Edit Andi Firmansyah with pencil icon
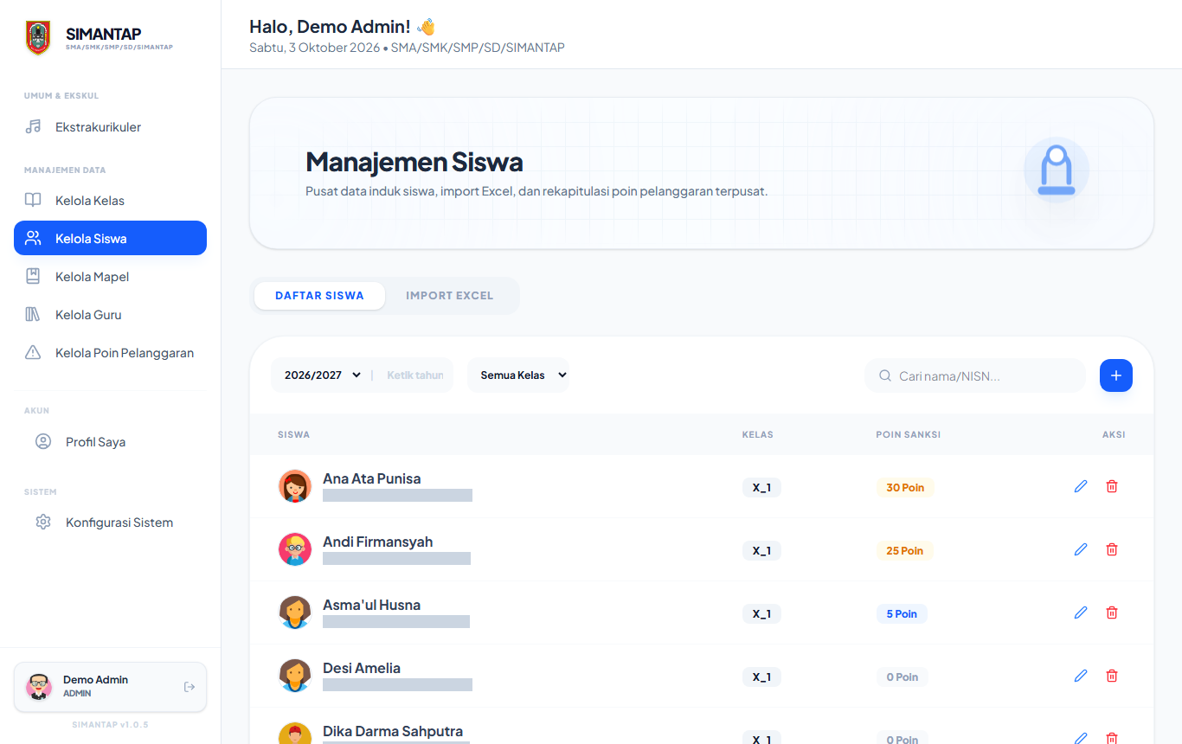 click(1081, 549)
